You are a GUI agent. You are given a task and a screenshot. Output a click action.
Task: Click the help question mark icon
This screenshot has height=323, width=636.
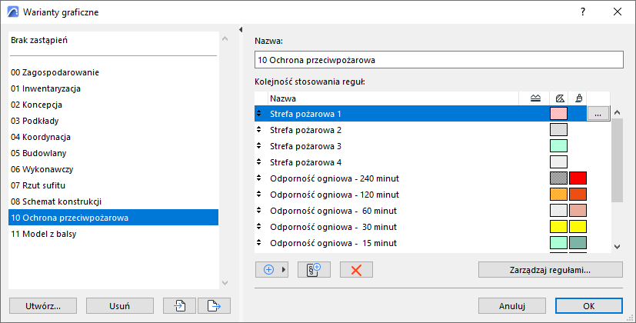583,12
